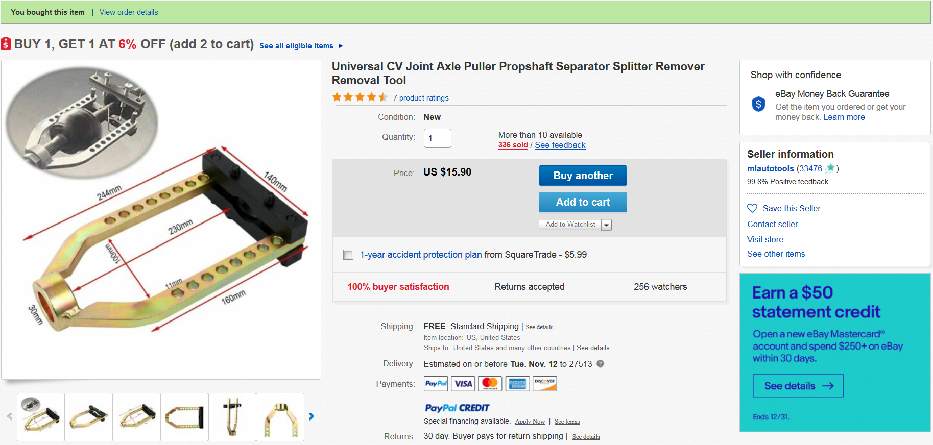Click See details on Mastercard credit offer
Viewport: 933px width, 445px height.
click(x=798, y=386)
